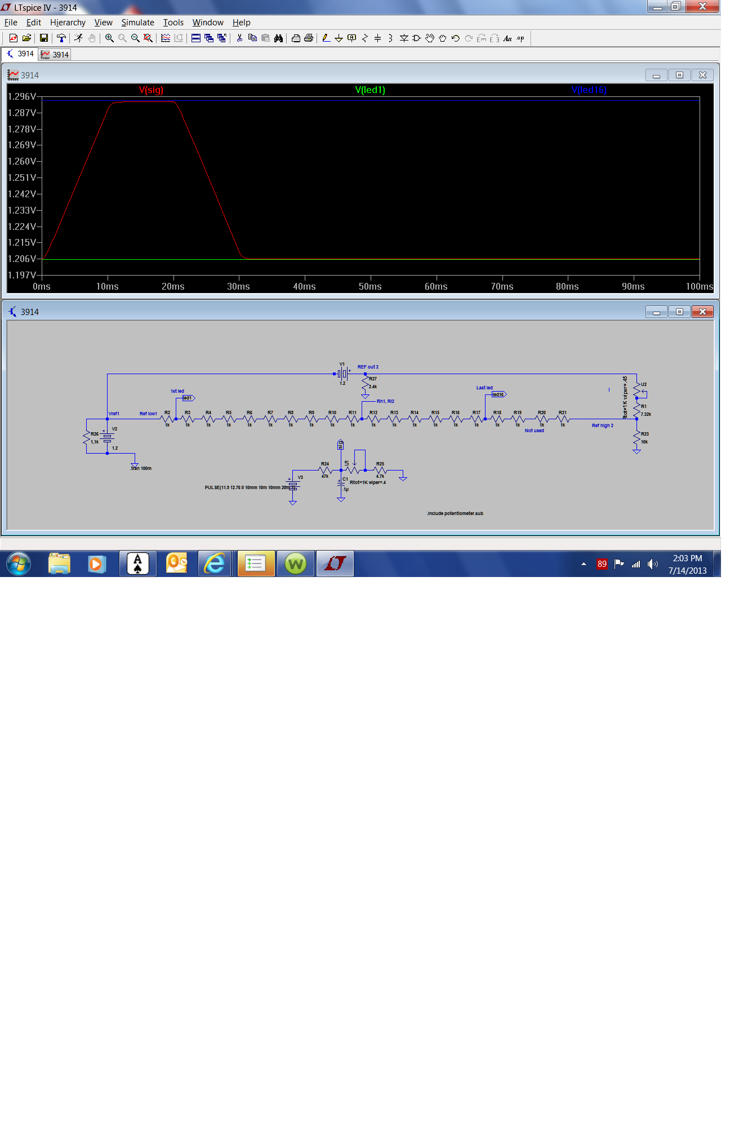Select the Zoom In magnifier tool

click(109, 38)
